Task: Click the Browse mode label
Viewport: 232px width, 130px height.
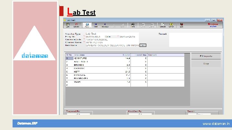Action: click(213, 24)
